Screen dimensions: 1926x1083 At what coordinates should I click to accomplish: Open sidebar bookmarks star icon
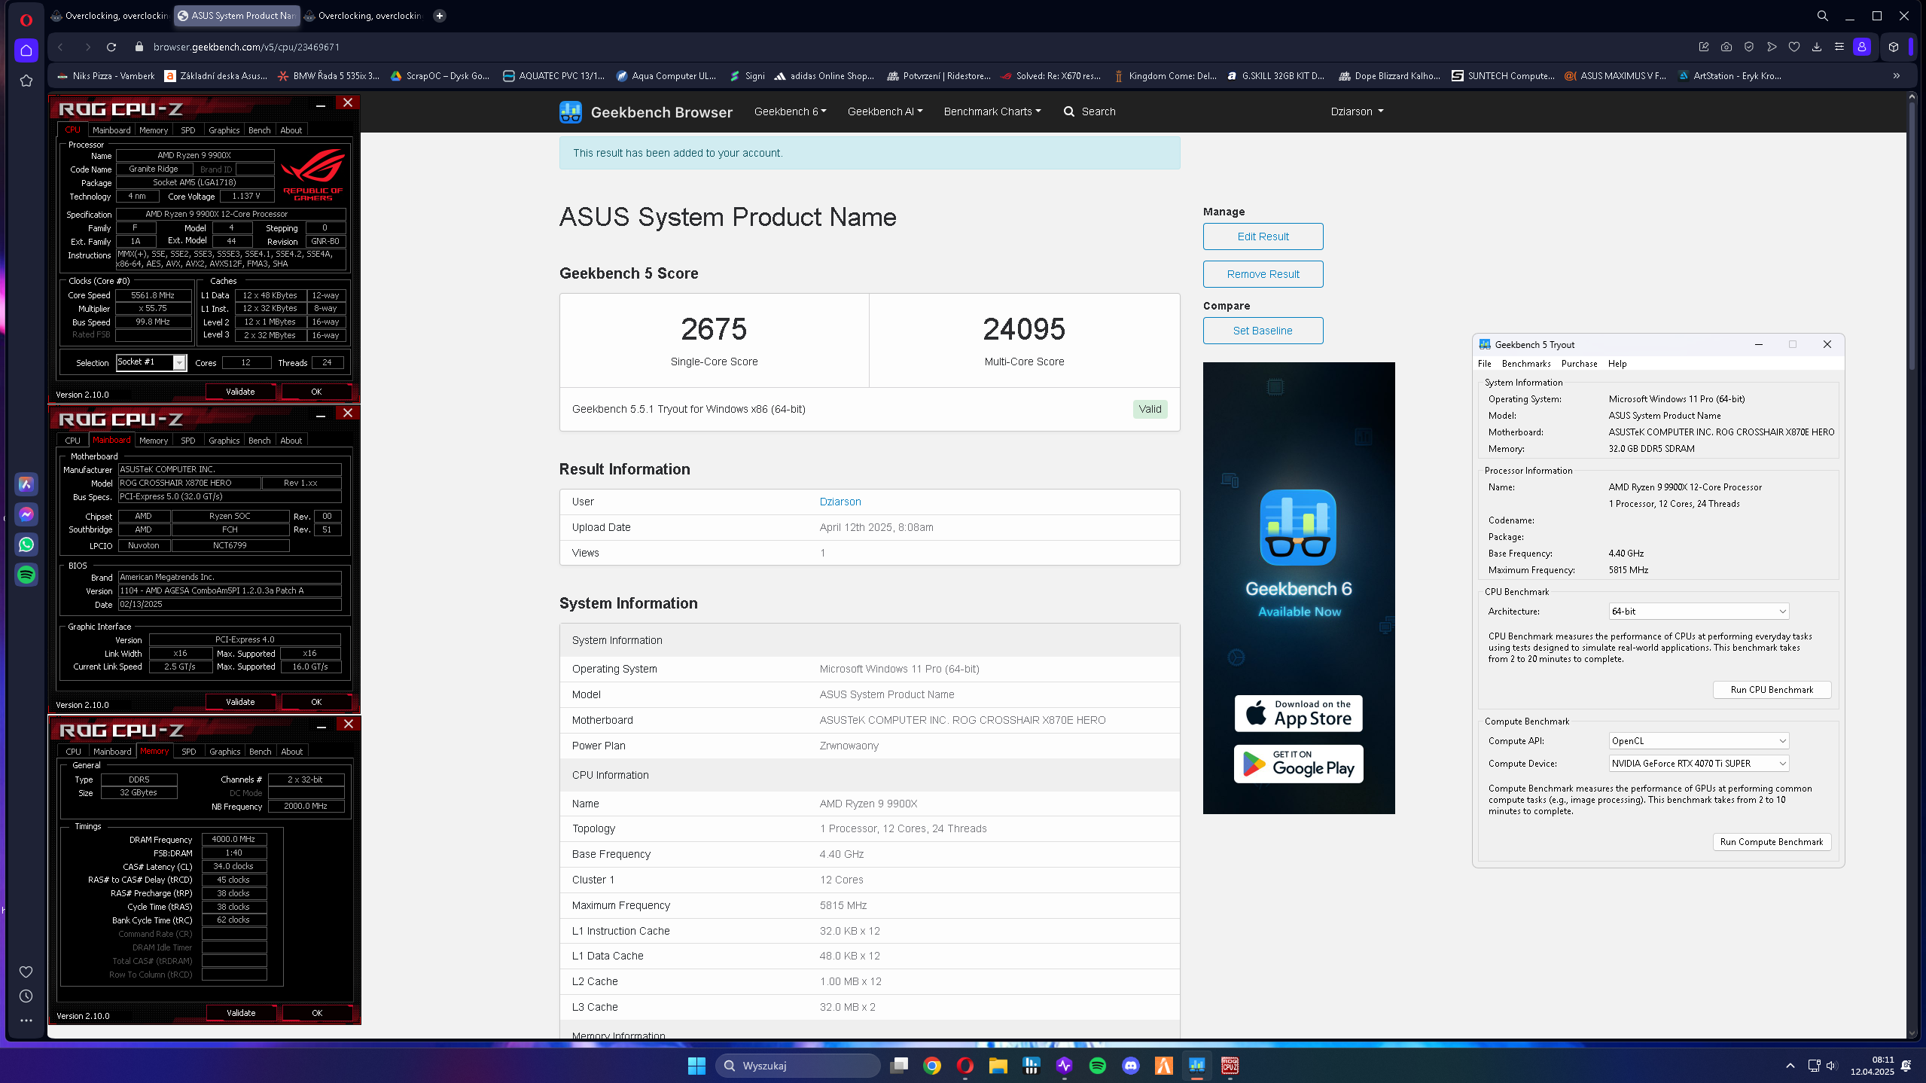[26, 81]
